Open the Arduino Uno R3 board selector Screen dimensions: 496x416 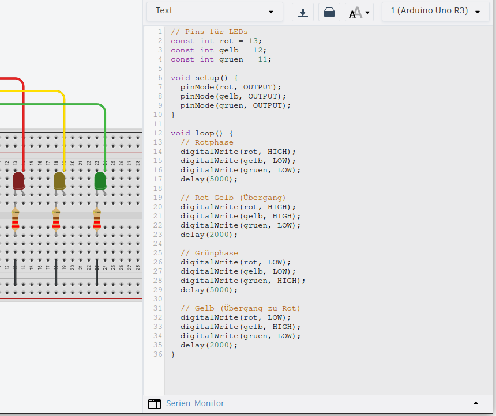click(435, 12)
